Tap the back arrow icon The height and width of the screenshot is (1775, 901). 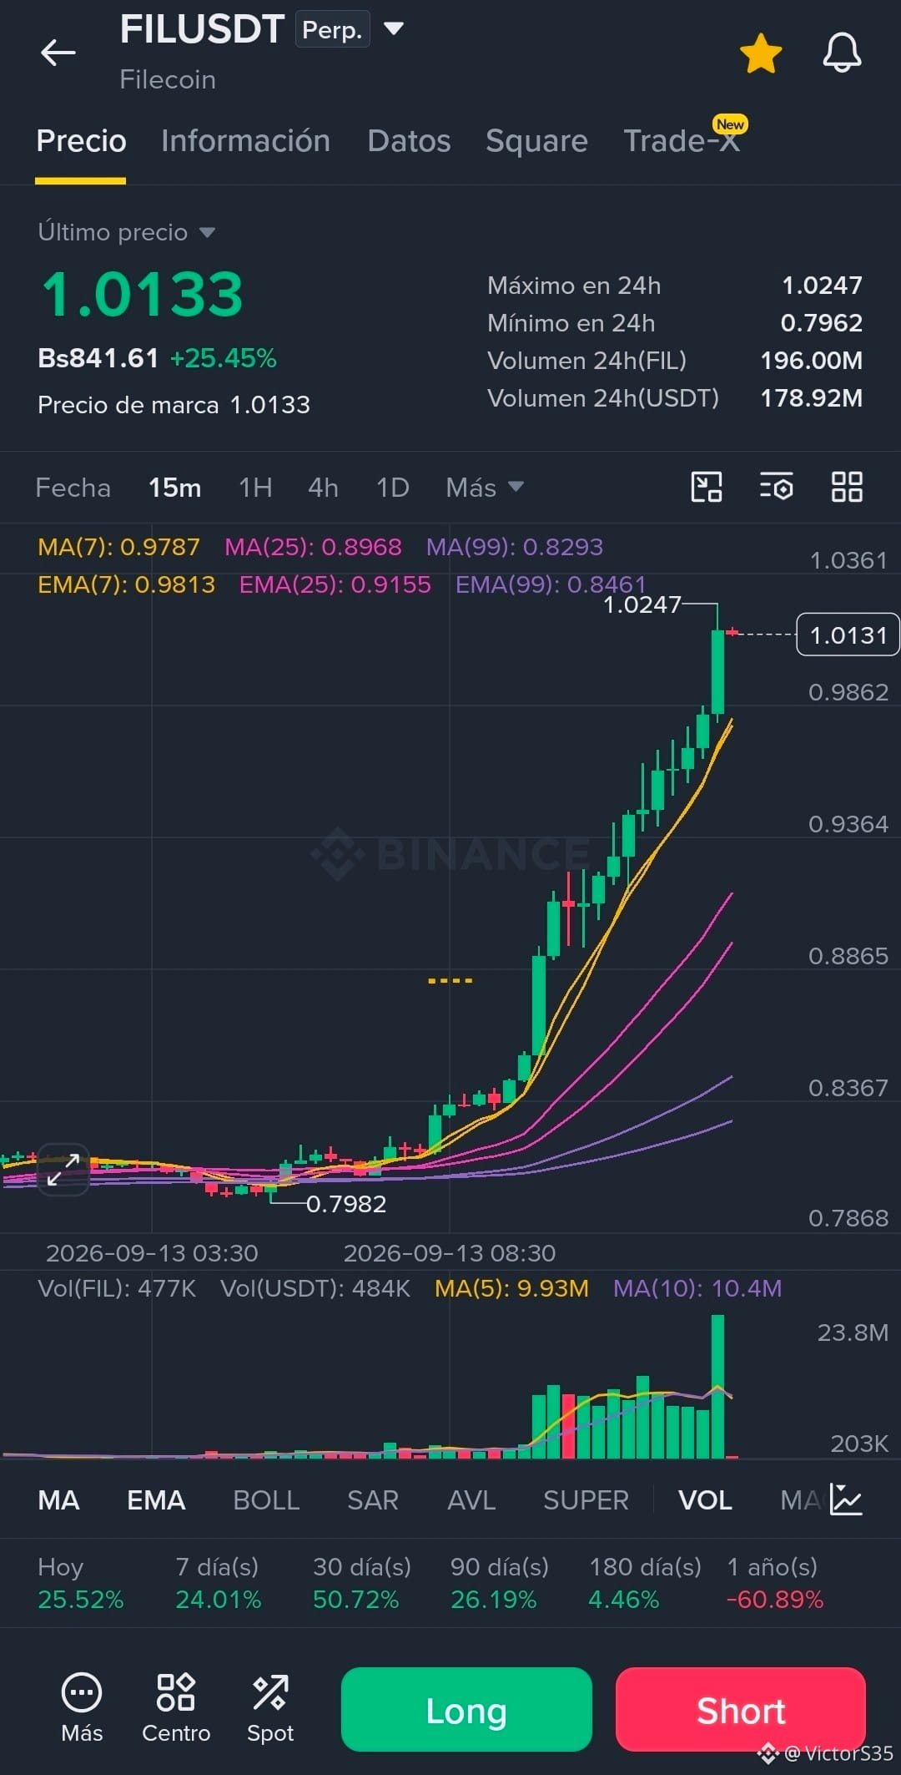(58, 53)
